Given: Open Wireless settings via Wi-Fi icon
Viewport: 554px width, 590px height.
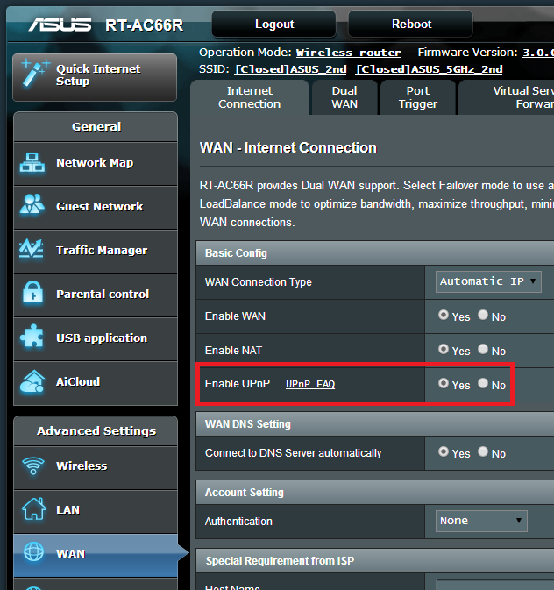Looking at the screenshot, I should [33, 466].
